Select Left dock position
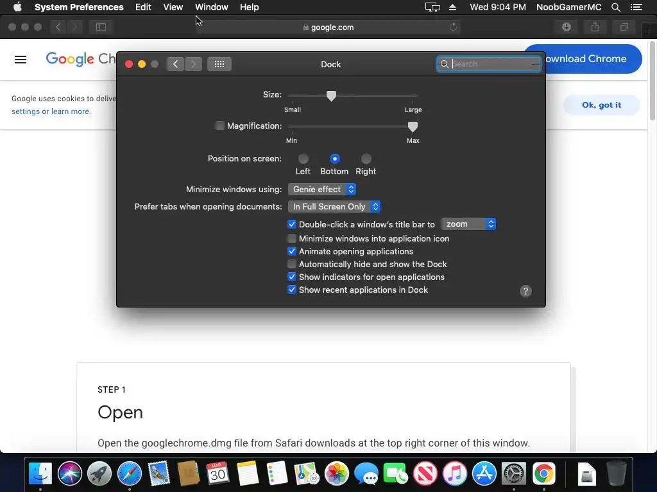657x492 pixels. tap(303, 159)
